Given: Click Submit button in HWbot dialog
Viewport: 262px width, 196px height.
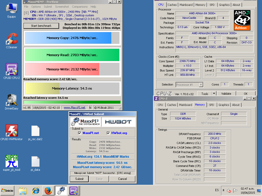Looking at the screenshot, I should pos(79,179).
